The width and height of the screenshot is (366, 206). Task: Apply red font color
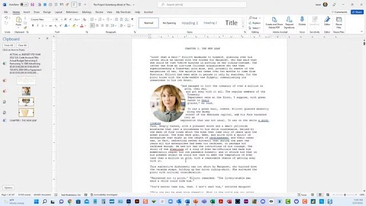click(x=82, y=25)
